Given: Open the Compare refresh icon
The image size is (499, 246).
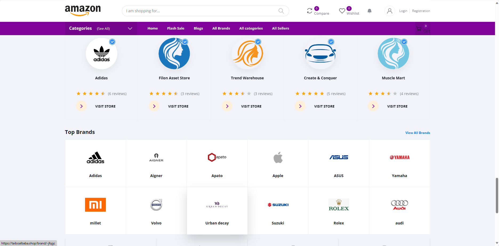Looking at the screenshot, I should 309,11.
